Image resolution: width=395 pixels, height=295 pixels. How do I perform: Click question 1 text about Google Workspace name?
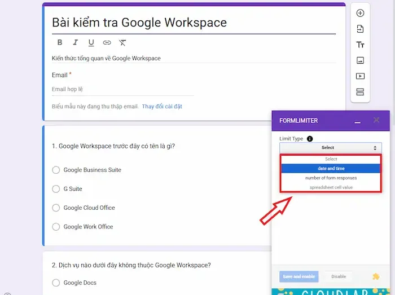(113, 146)
